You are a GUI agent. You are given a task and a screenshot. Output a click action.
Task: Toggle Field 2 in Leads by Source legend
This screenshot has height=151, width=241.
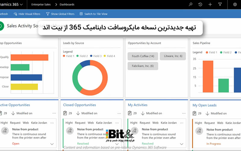point(82,56)
